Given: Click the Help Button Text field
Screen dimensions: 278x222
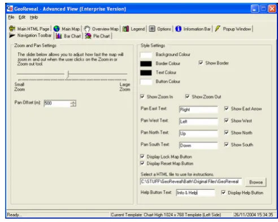Looking at the screenshot, I should point(196,193).
